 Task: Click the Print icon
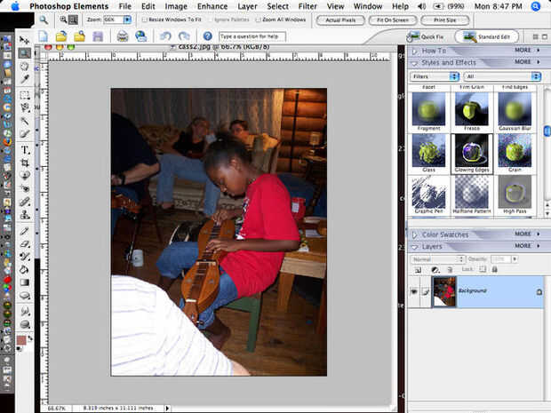click(x=123, y=36)
